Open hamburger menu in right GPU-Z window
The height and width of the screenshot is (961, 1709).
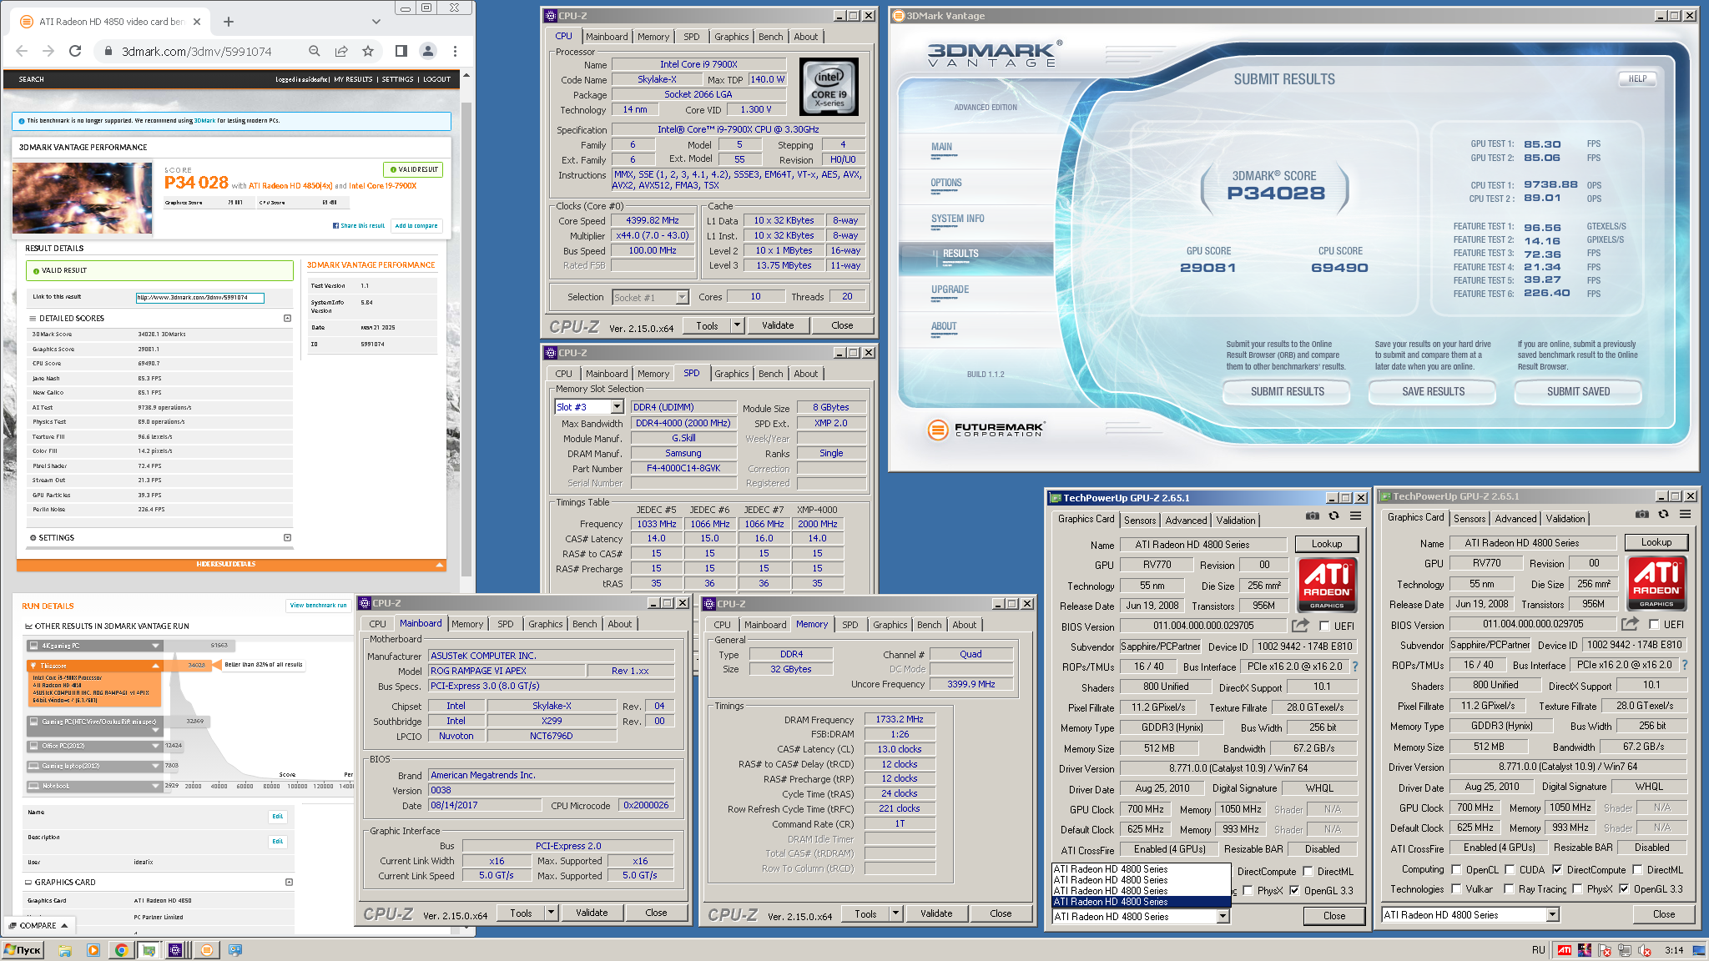pos(1686,515)
